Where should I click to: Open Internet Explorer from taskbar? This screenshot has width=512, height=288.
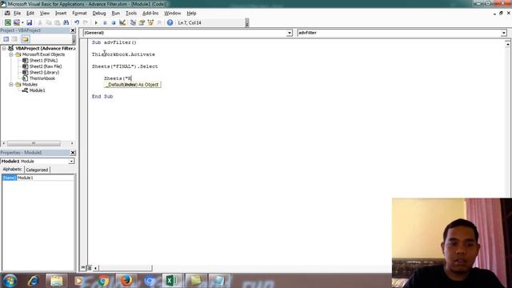34,281
